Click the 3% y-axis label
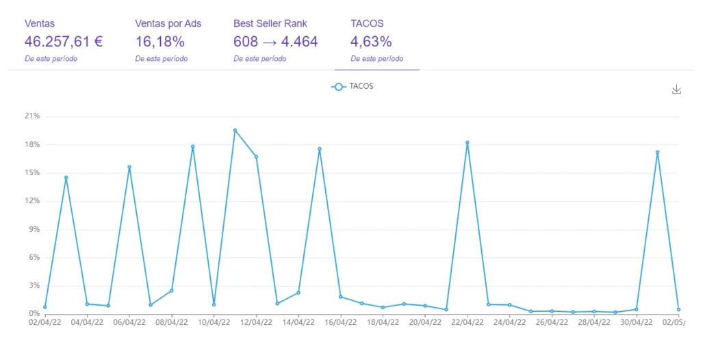The width and height of the screenshot is (705, 344). coord(35,286)
